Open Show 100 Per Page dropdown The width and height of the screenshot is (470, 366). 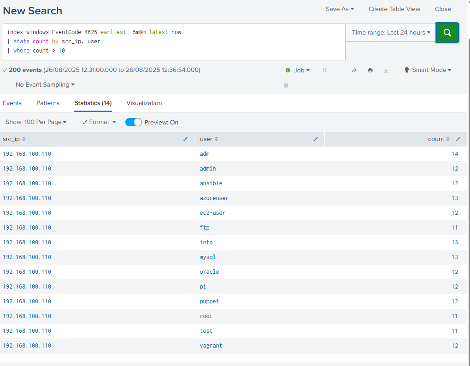[36, 122]
